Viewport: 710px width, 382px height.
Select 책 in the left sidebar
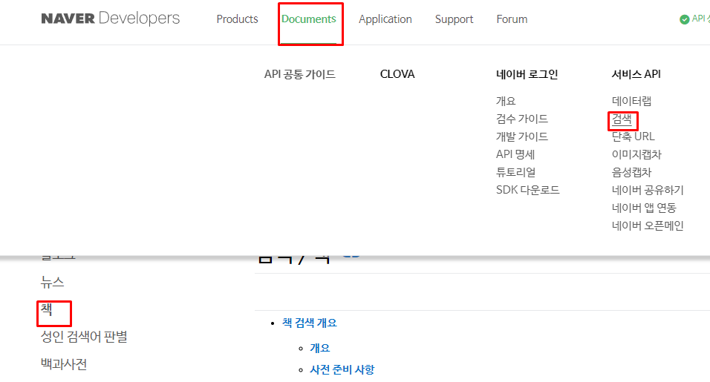click(x=47, y=309)
